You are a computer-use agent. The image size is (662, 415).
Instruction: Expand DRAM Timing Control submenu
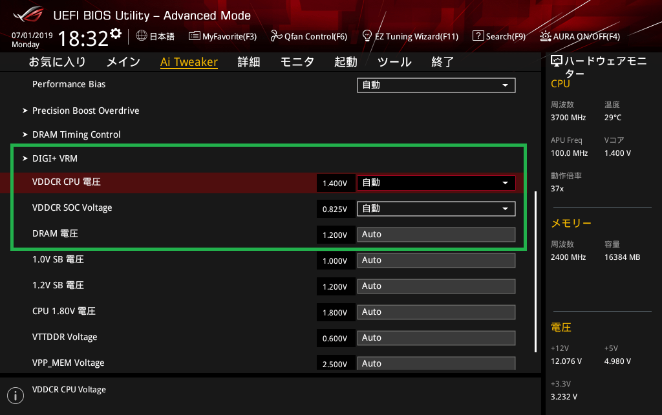click(76, 134)
